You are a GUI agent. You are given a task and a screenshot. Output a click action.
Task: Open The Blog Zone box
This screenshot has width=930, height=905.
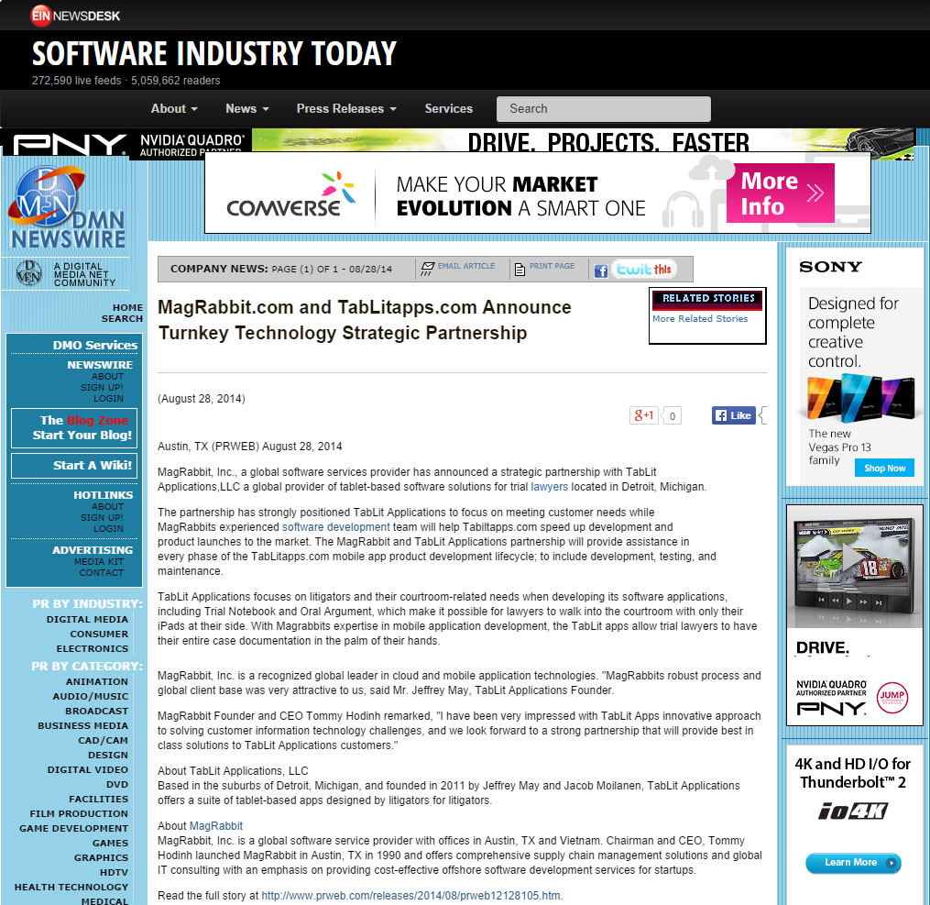tap(74, 428)
